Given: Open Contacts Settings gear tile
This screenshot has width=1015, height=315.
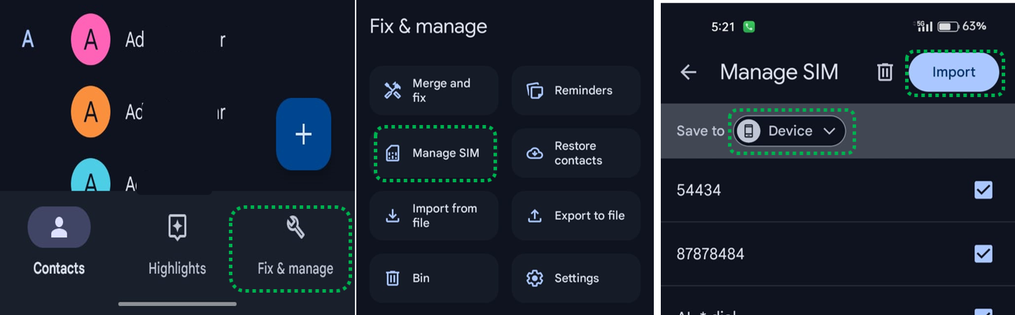Looking at the screenshot, I should pos(575,278).
